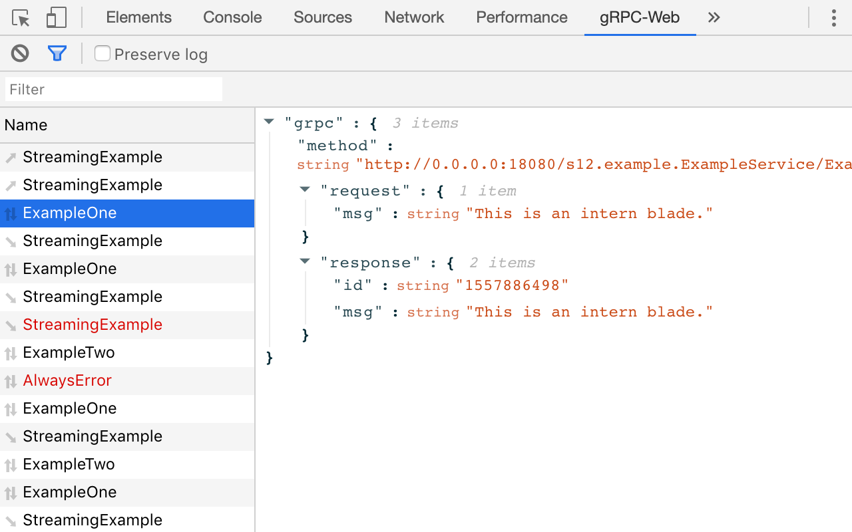Enable the Preserve log checkbox

[x=102, y=53]
